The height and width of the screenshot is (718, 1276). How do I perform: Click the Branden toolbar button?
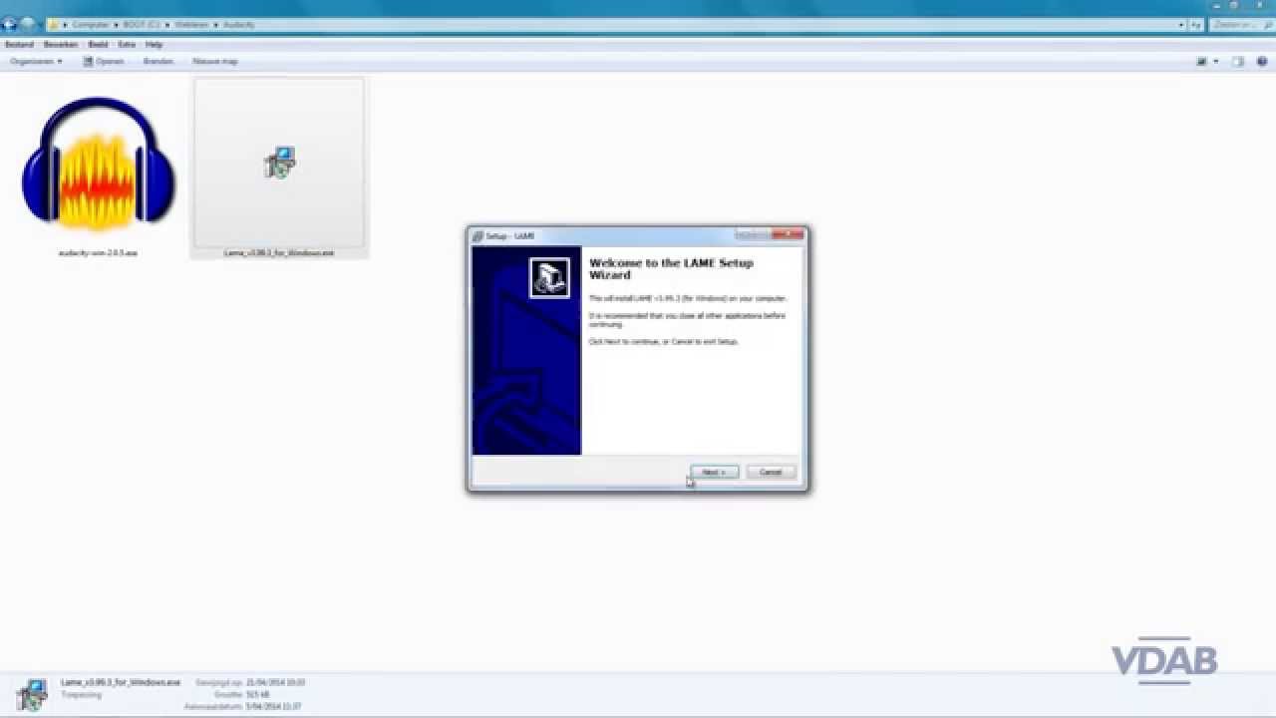click(x=158, y=62)
